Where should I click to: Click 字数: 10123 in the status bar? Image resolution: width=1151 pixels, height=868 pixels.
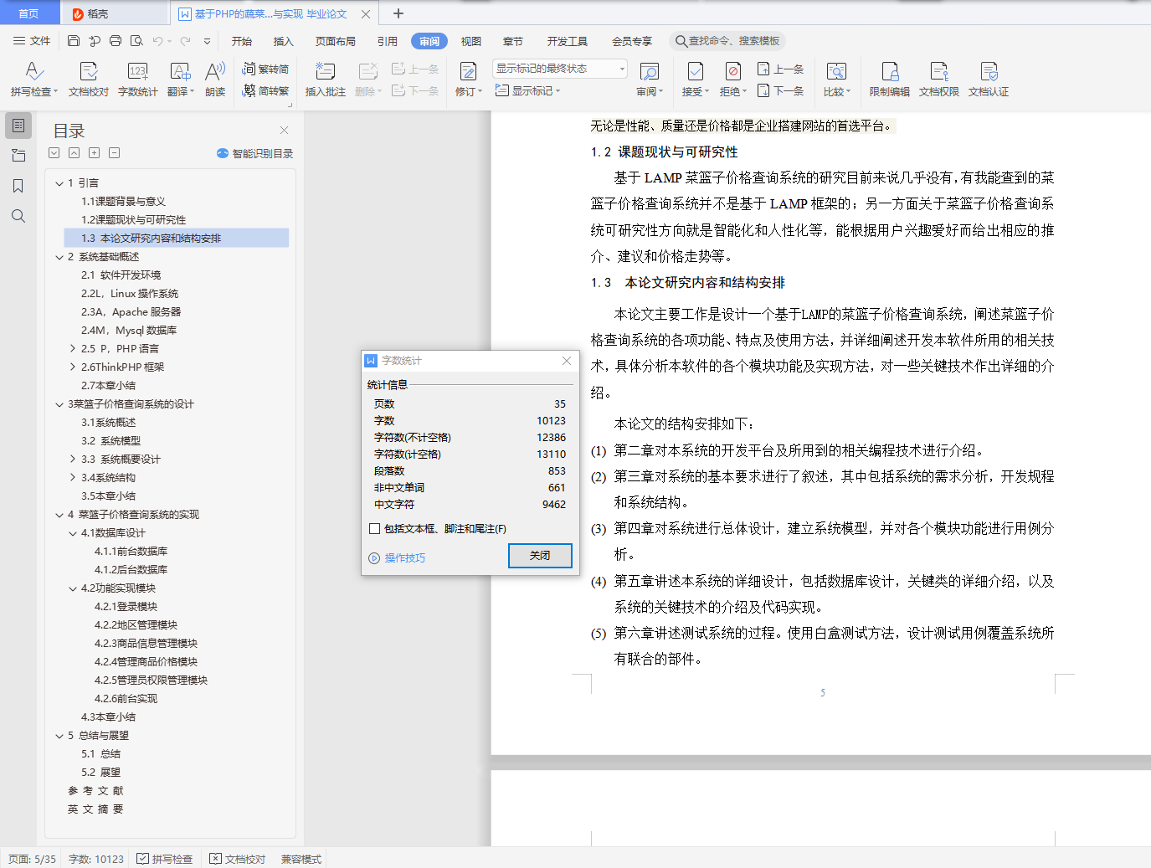[96, 859]
